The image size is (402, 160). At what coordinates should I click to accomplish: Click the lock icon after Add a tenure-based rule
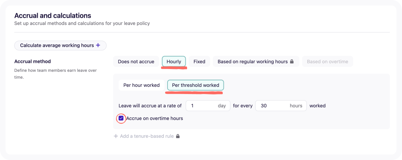pos(178,136)
